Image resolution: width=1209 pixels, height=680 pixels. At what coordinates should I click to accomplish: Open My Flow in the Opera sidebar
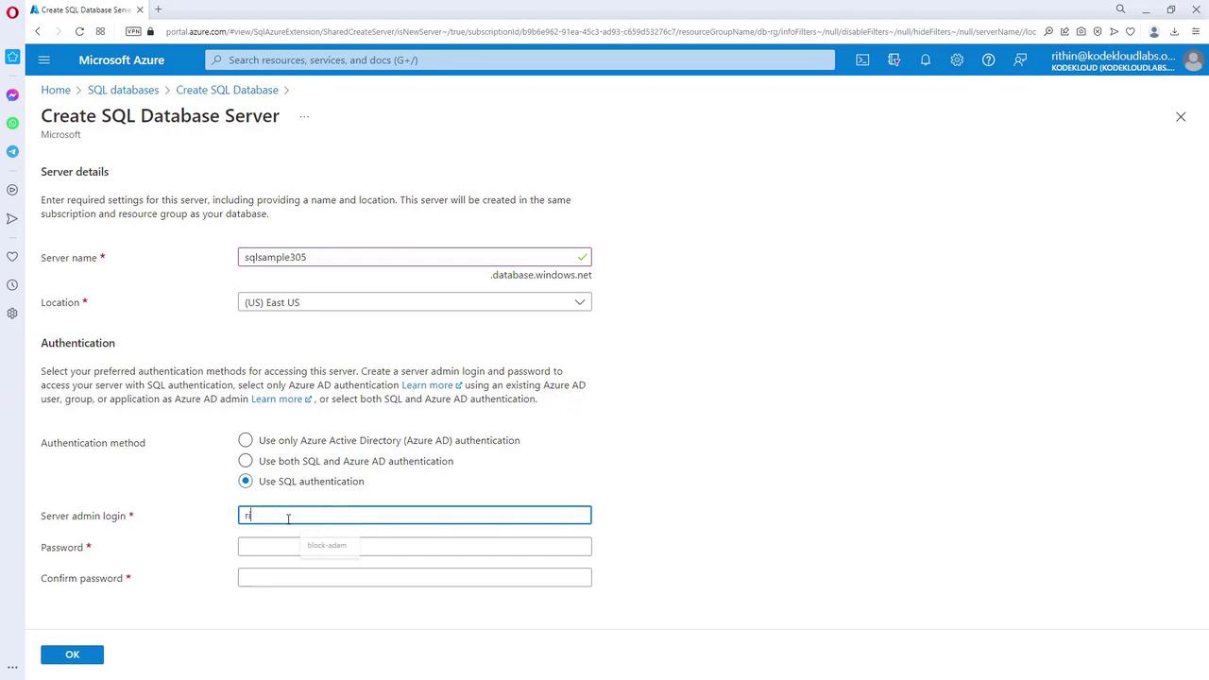click(x=12, y=218)
